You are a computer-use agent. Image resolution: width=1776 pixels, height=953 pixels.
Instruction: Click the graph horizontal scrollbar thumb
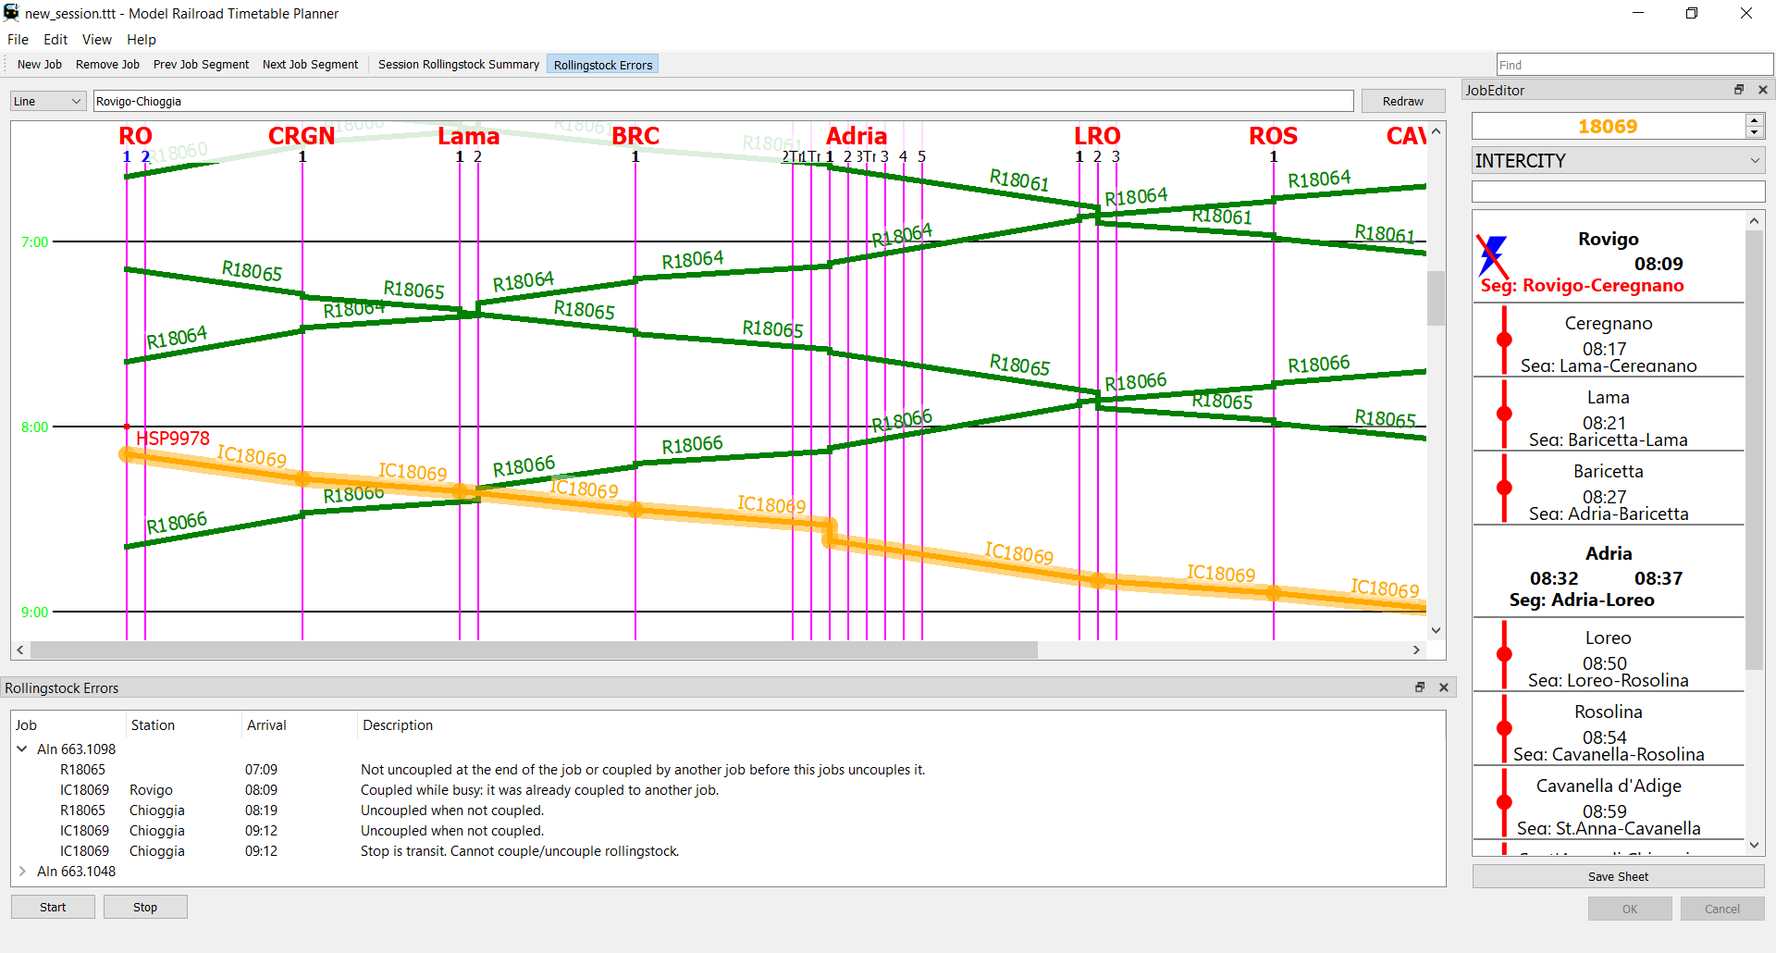point(534,650)
